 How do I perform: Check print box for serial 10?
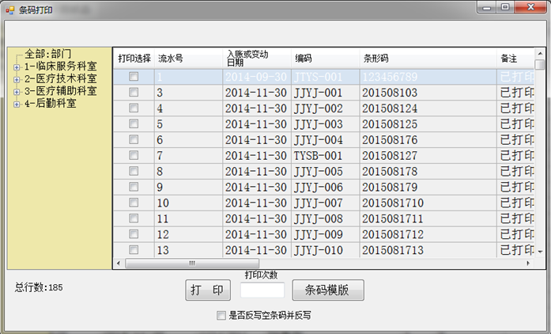tap(134, 203)
